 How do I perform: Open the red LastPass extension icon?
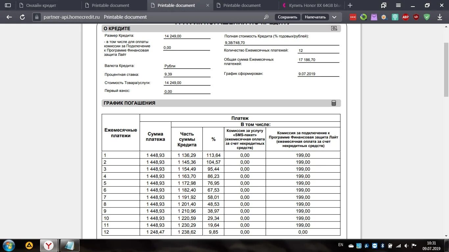click(x=353, y=17)
